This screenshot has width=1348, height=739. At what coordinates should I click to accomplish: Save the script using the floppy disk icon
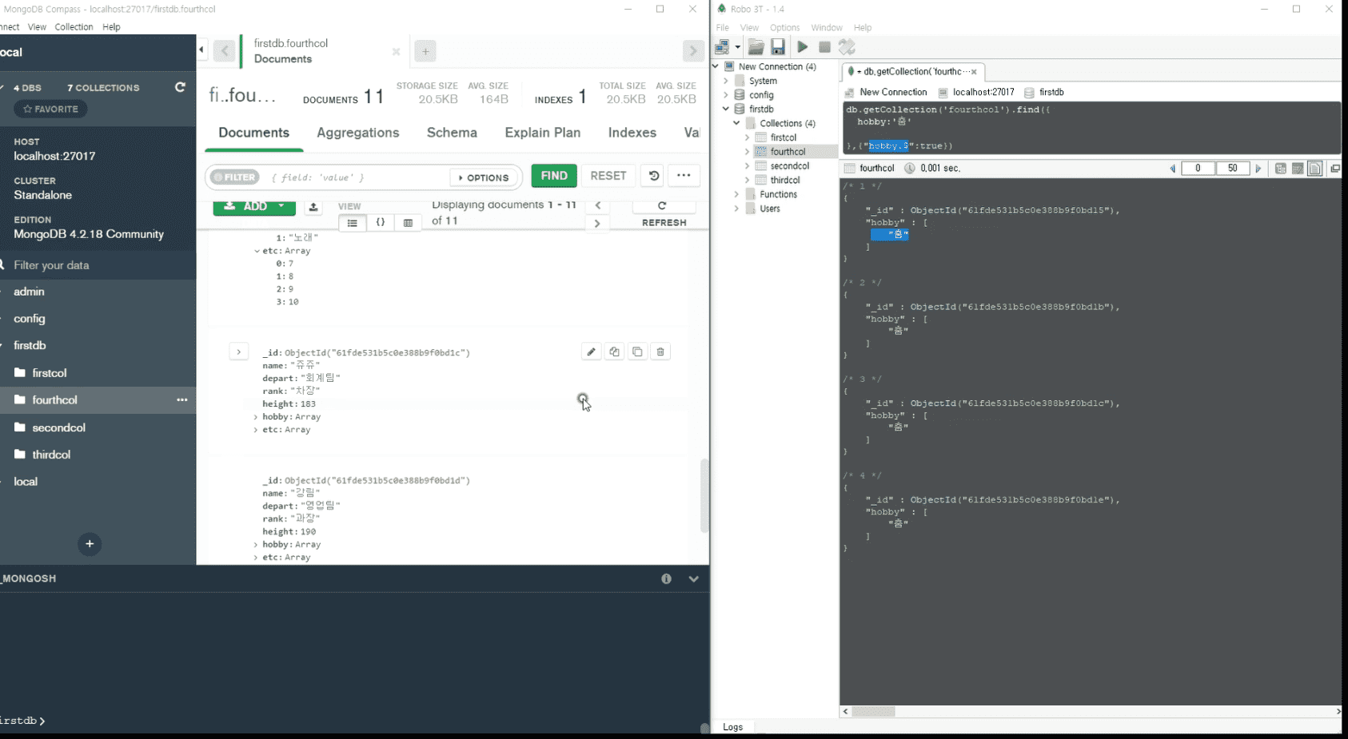point(778,47)
